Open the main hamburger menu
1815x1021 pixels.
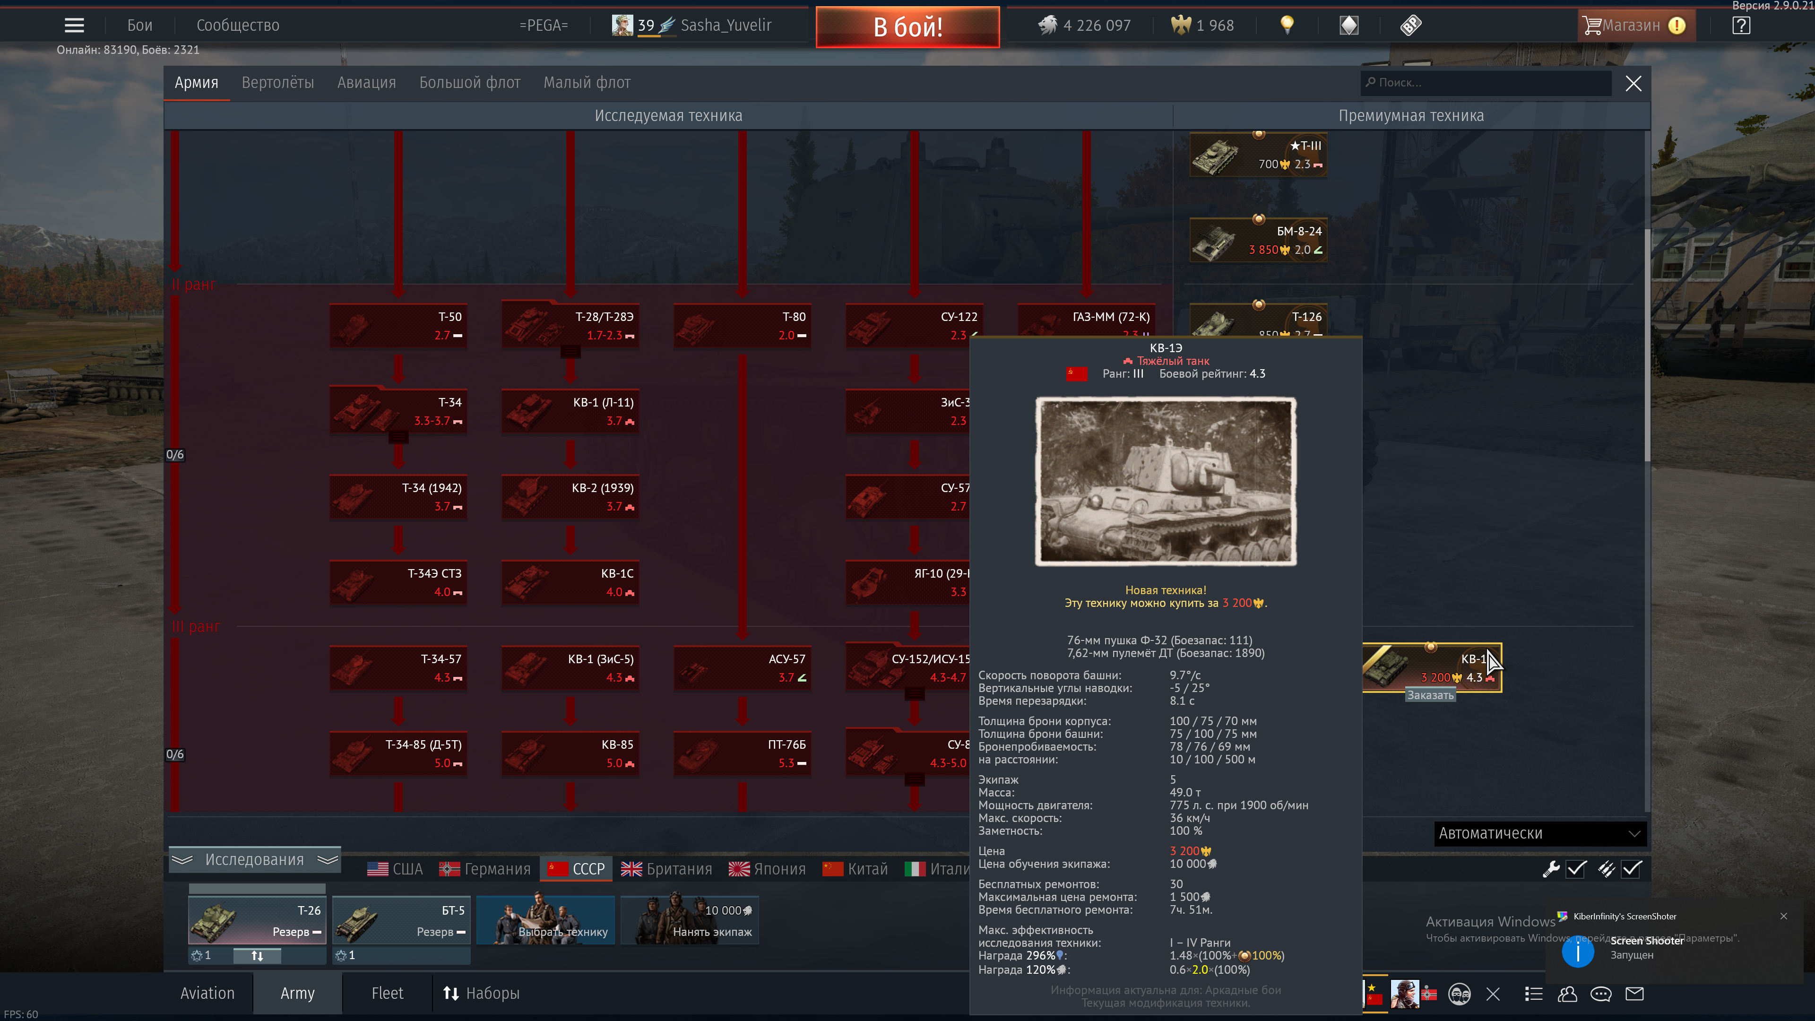pyautogui.click(x=74, y=26)
